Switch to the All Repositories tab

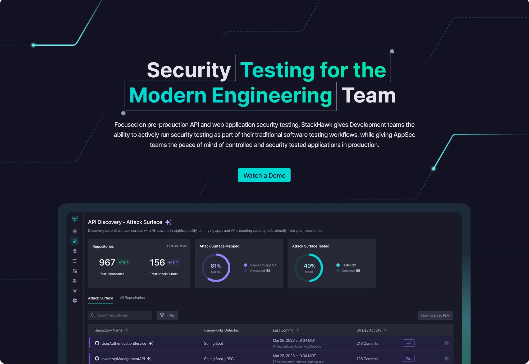[x=132, y=298]
